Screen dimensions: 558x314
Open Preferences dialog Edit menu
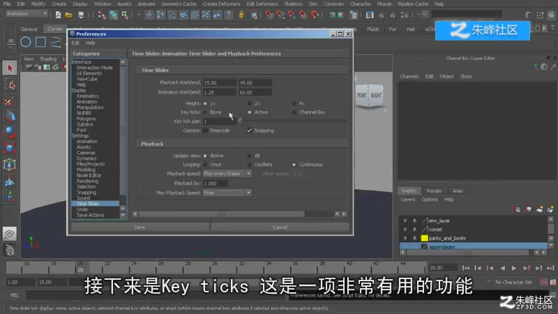pos(75,43)
